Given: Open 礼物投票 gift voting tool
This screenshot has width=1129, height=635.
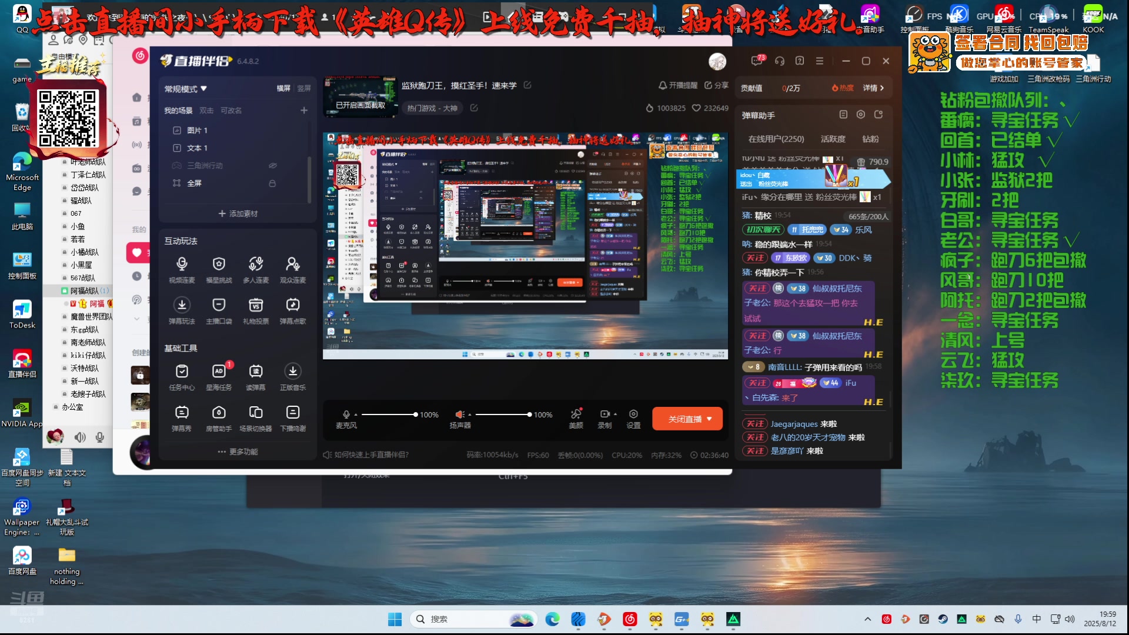Looking at the screenshot, I should pyautogui.click(x=256, y=310).
